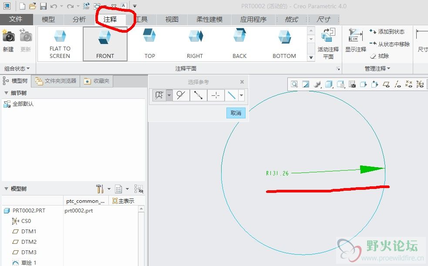
Task: Choose the TOP annotation plane
Action: click(x=150, y=44)
